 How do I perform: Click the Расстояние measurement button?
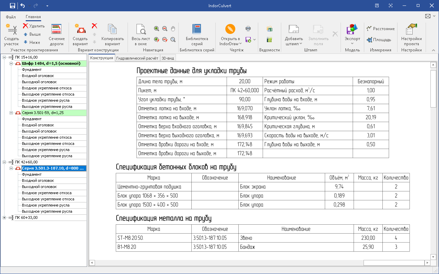click(380, 29)
